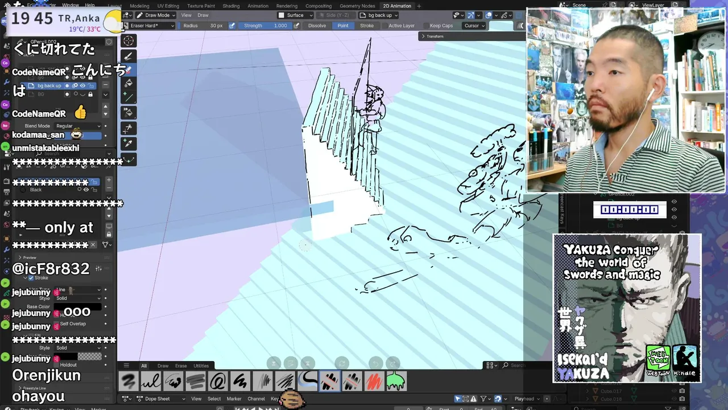This screenshot has height=410, width=728.
Task: Select the 2D Tint tool
Action: tap(129, 113)
